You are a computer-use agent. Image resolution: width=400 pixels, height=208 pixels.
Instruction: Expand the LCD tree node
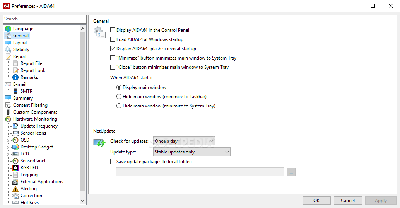(x=8, y=154)
